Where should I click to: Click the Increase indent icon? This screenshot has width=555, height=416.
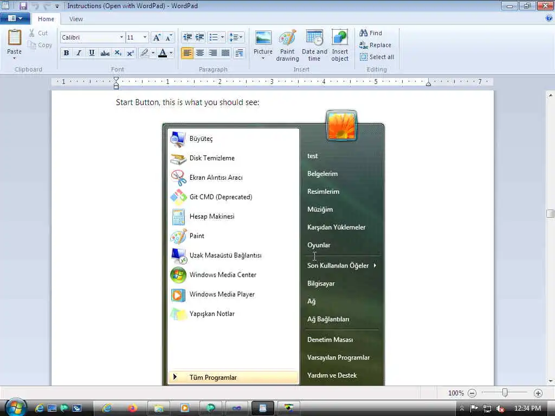pyautogui.click(x=199, y=37)
